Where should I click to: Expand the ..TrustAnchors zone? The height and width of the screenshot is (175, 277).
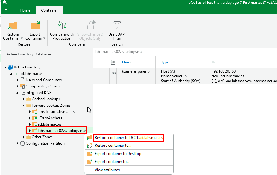click(30, 118)
